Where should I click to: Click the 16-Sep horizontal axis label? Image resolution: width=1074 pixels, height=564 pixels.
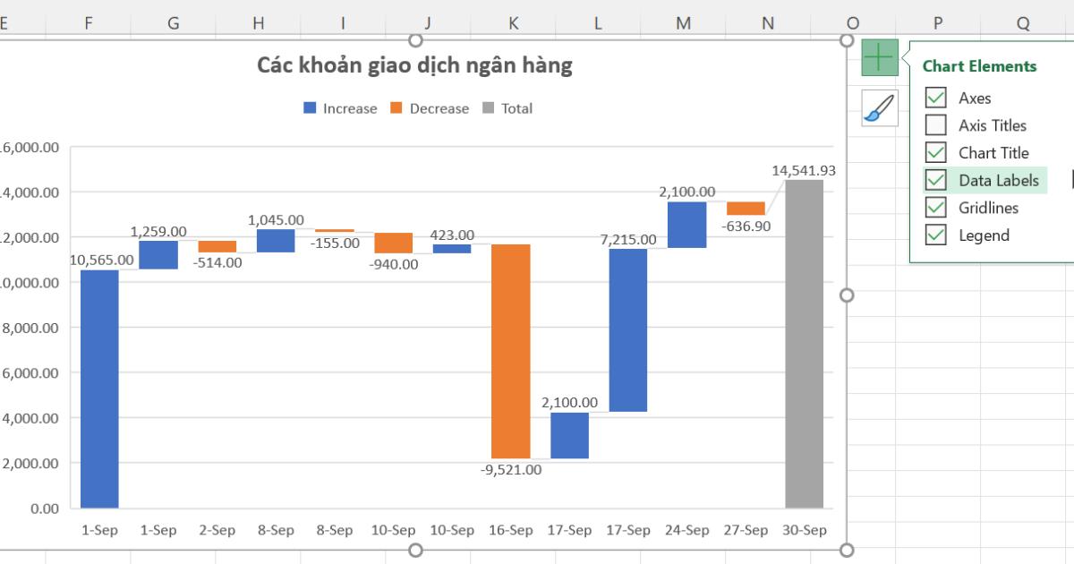511,530
